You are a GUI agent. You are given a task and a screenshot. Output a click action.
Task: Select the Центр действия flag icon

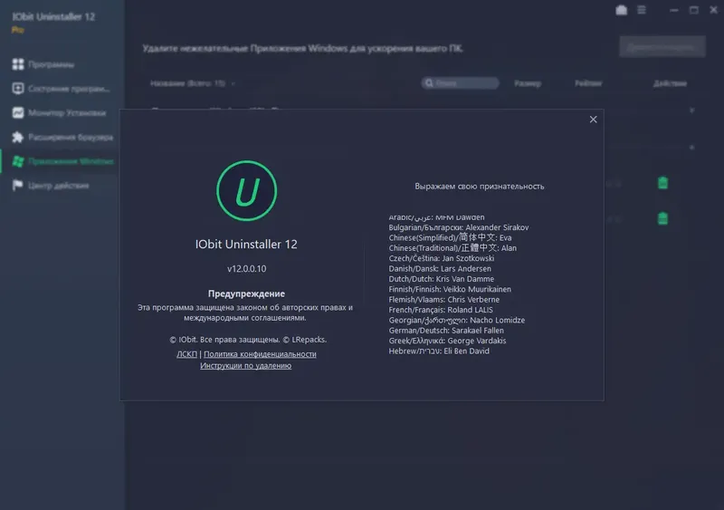coord(18,186)
